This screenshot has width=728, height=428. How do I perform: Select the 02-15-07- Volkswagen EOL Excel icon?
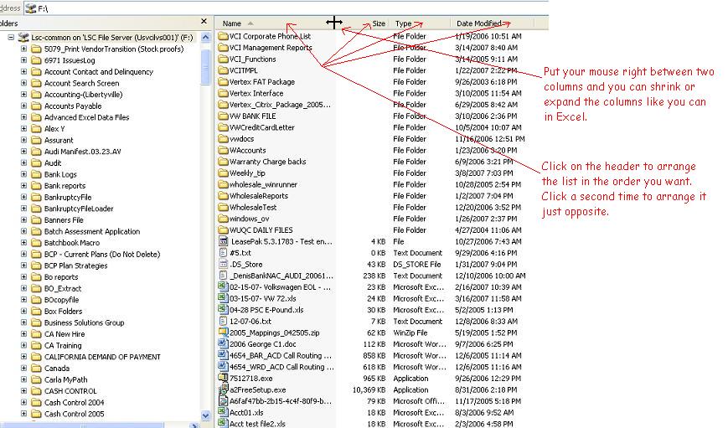[223, 286]
